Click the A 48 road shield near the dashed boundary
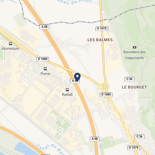This screenshot has width=155, height=155. pos(44,27)
